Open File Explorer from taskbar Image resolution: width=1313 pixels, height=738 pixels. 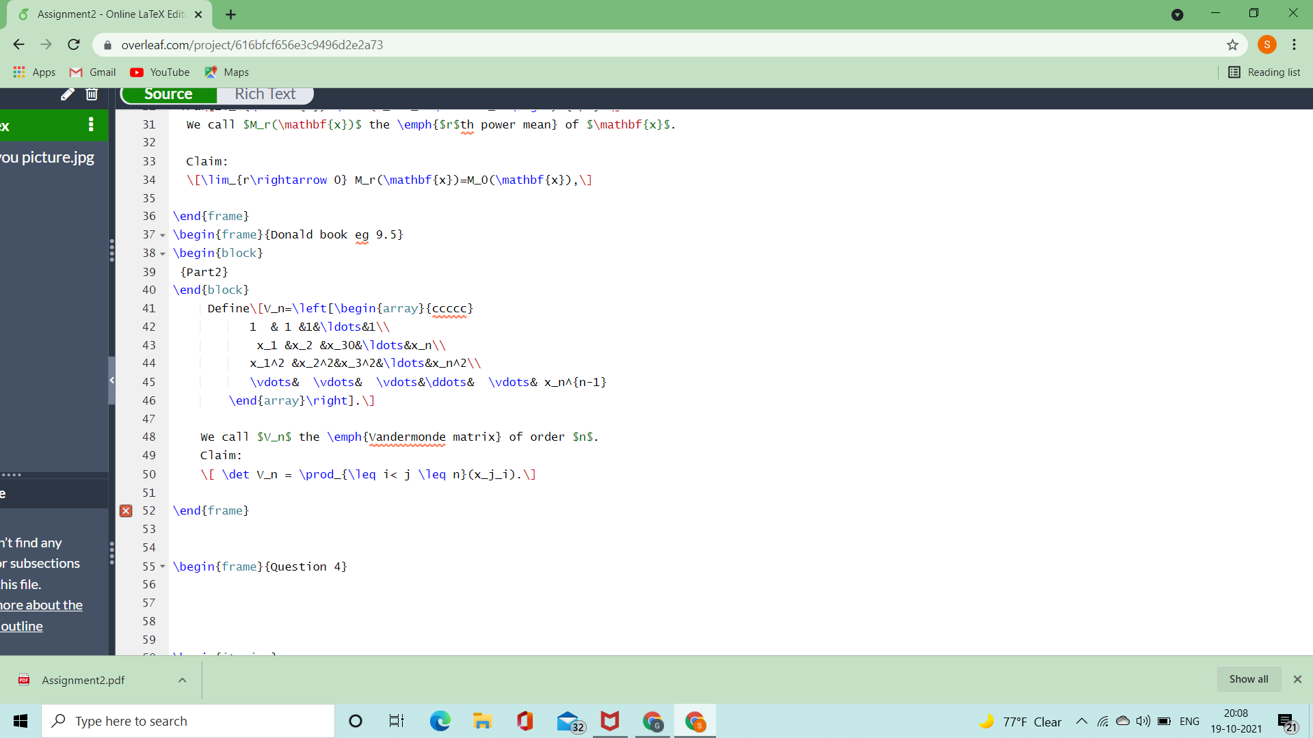point(482,721)
